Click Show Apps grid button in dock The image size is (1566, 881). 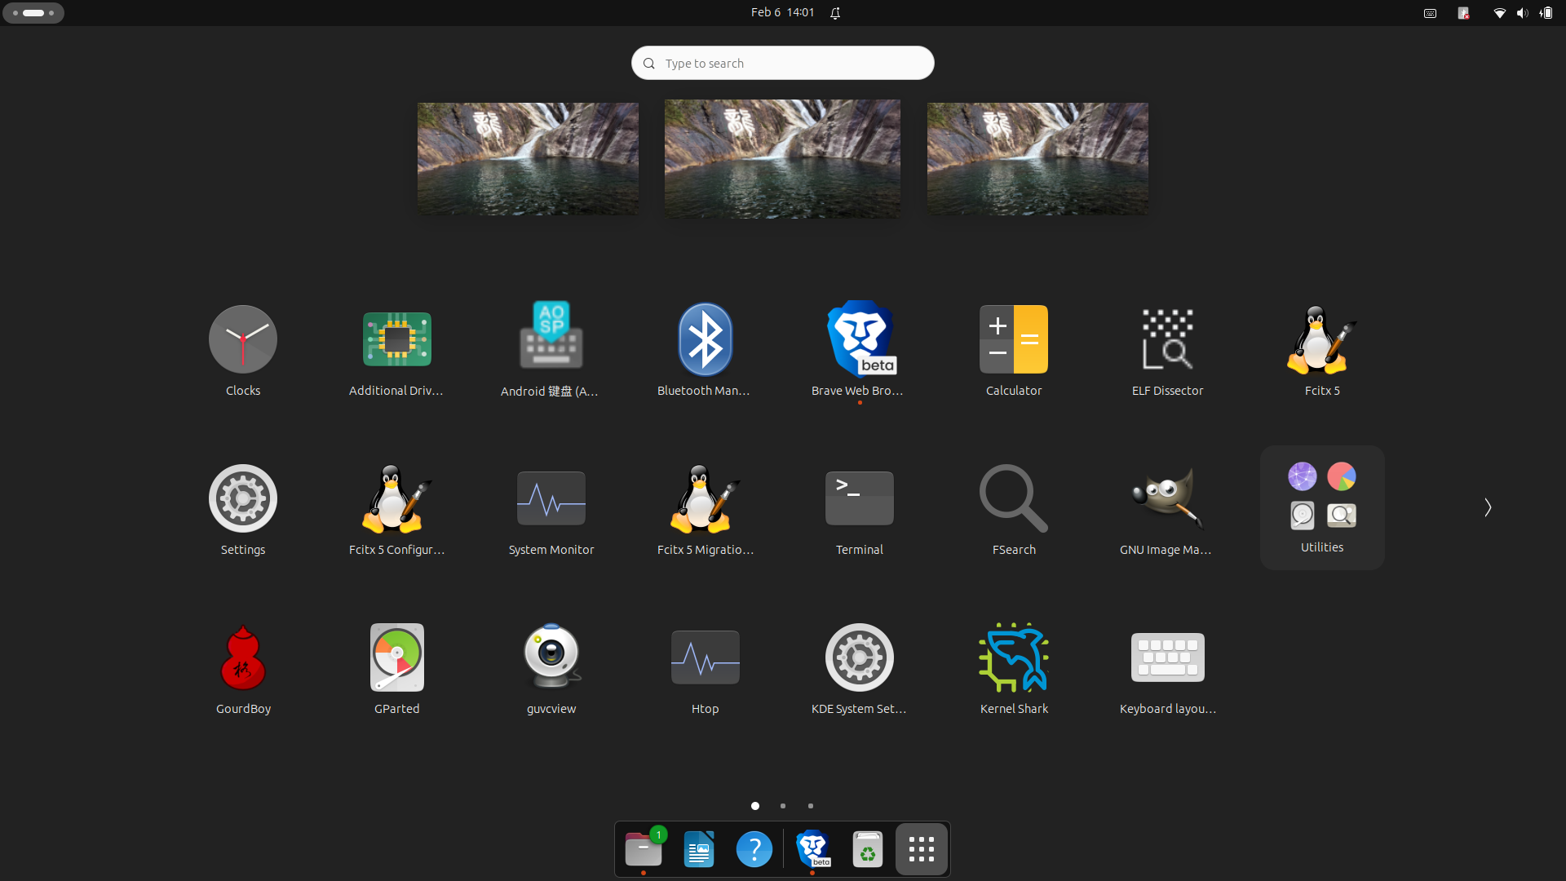[922, 849]
